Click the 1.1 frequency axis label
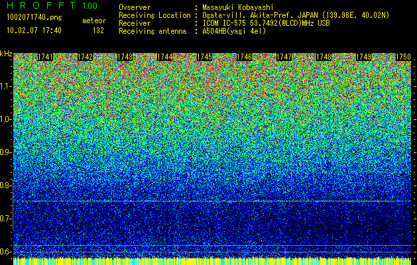Viewport: 417px width, 265px height. [x=5, y=86]
